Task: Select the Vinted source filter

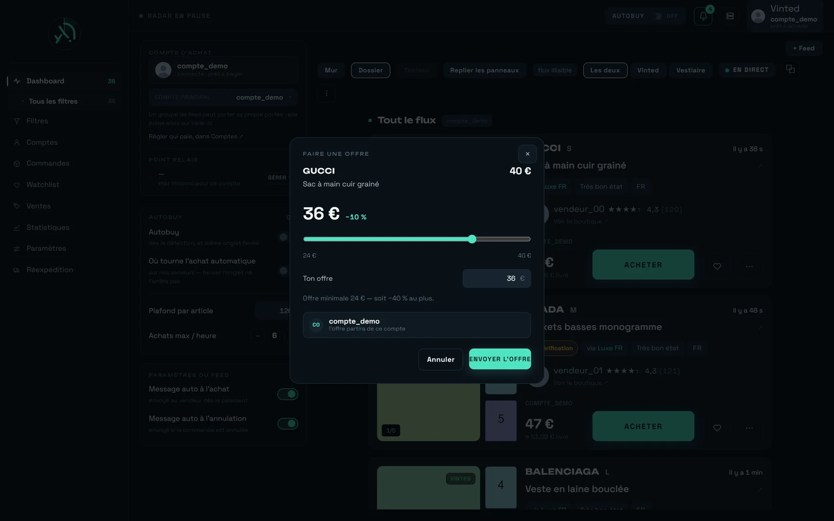Action: click(x=648, y=70)
